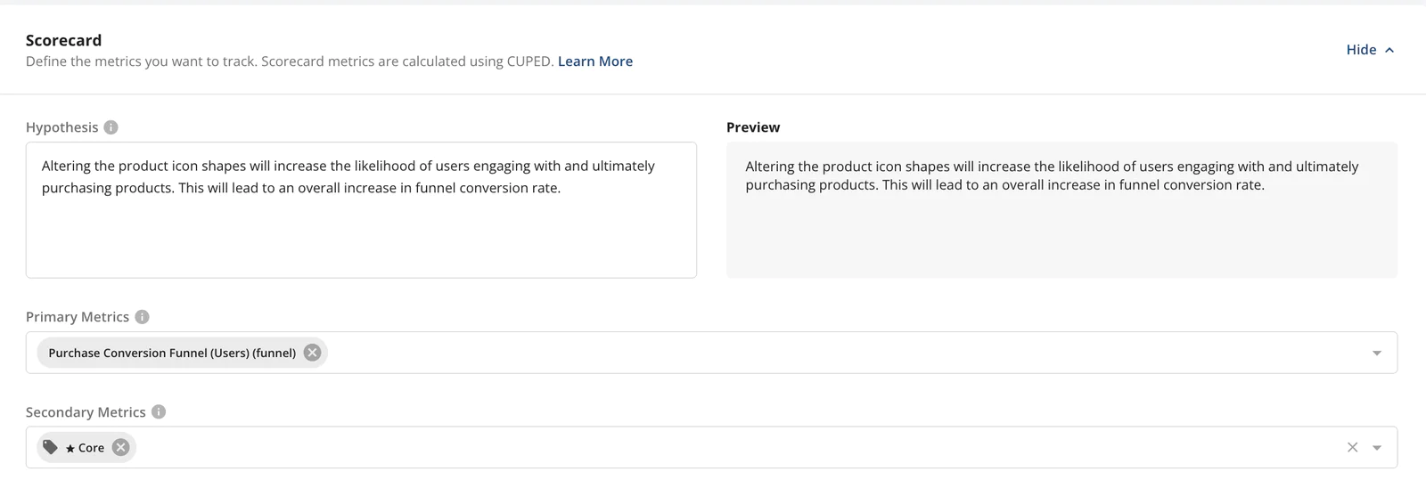Click the Hide text to collapse Scorecard

1360,50
